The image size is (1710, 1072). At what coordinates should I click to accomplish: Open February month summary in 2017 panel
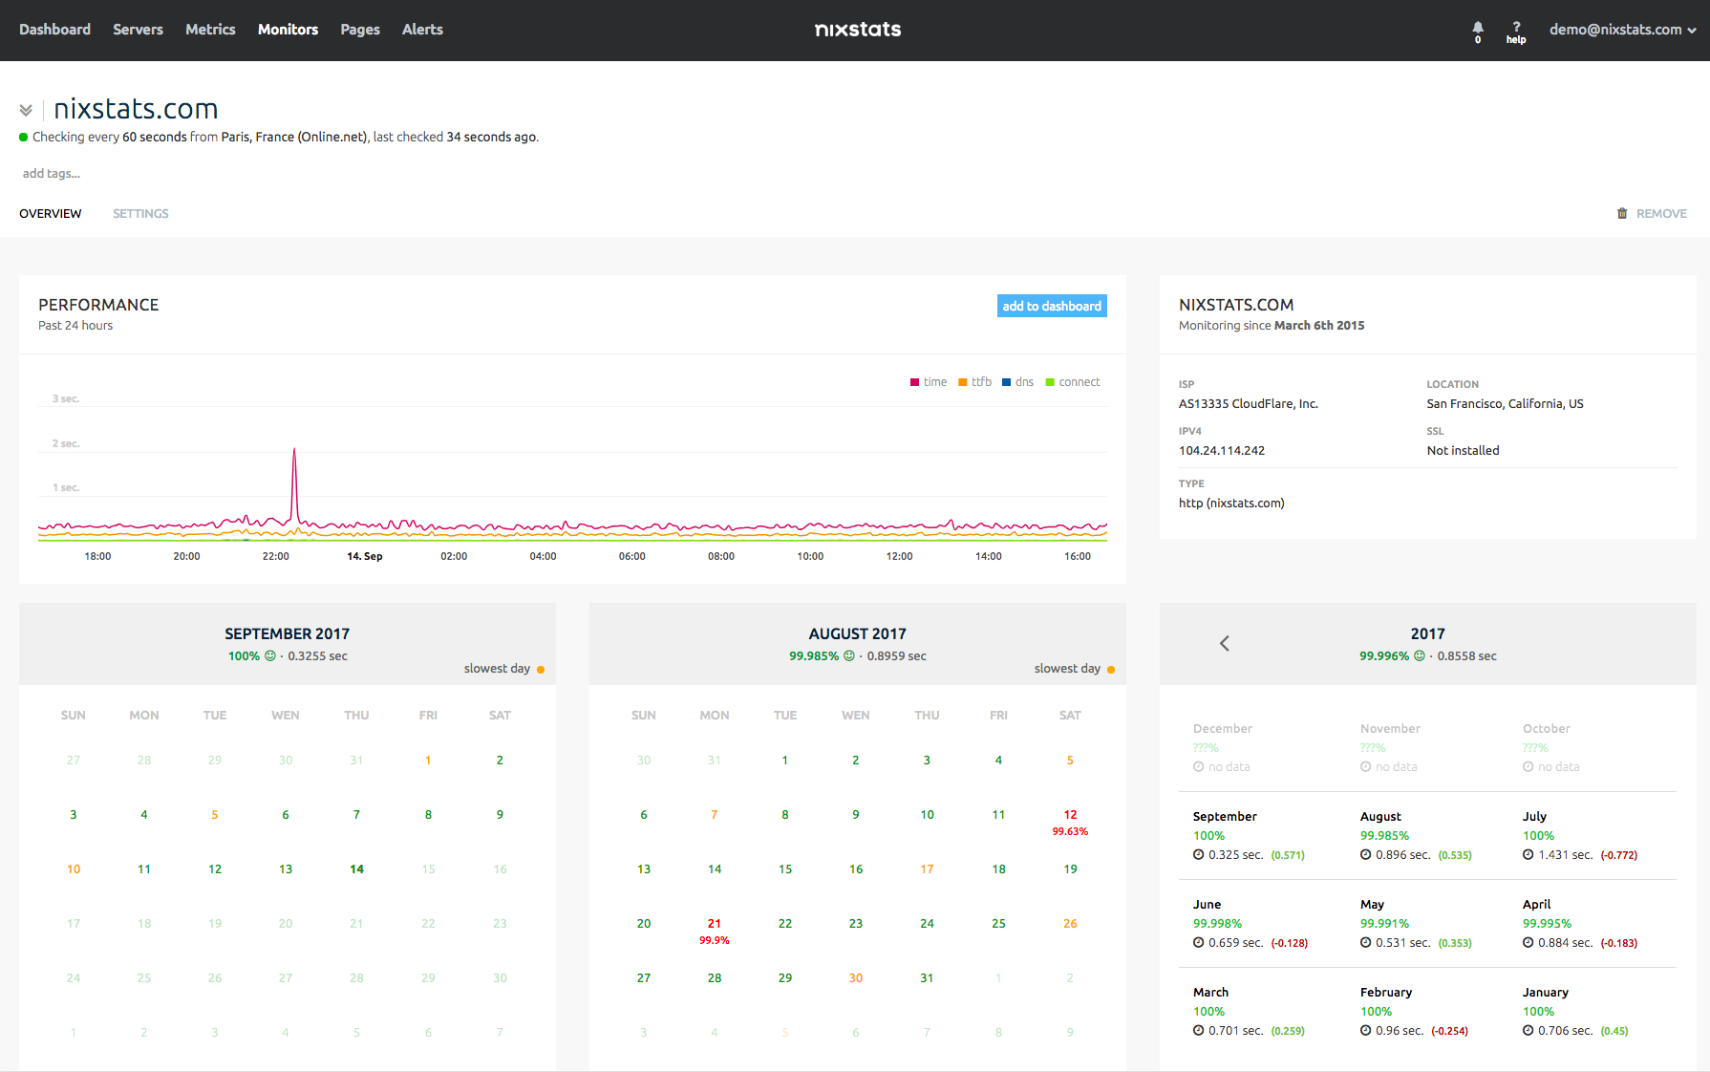[x=1415, y=1011]
